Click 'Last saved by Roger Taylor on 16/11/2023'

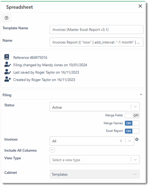point(46,72)
